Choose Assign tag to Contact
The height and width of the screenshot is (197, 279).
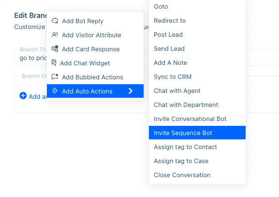pyautogui.click(x=197, y=147)
